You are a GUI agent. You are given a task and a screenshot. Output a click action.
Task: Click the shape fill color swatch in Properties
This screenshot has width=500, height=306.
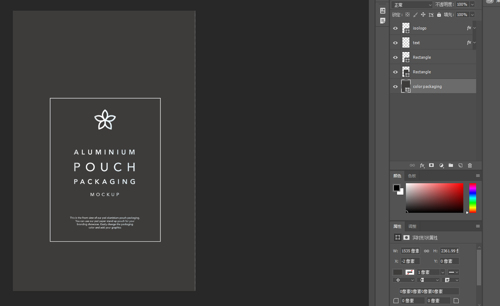tap(397, 272)
